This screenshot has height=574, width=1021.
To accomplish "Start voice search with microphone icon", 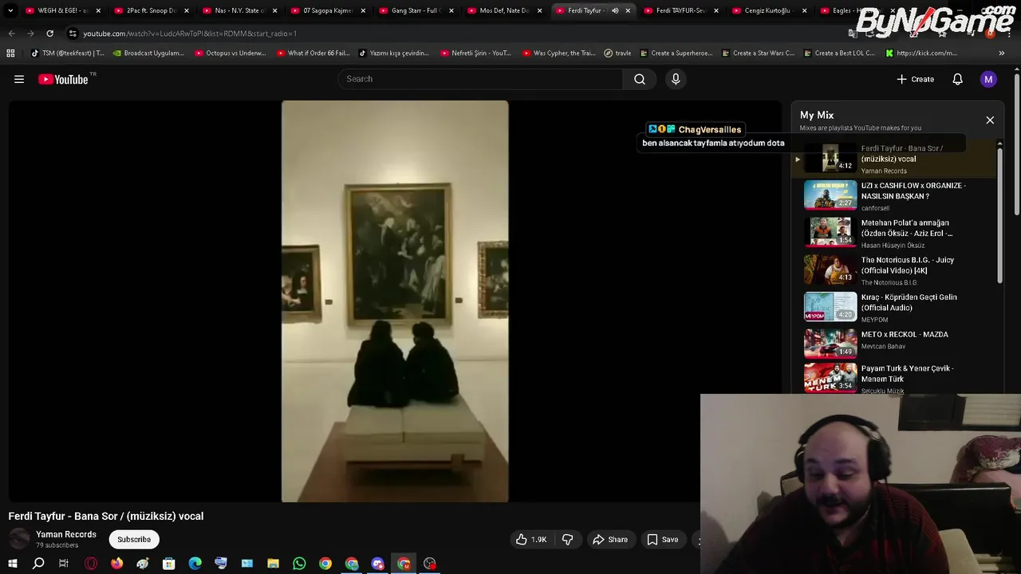I will (676, 79).
